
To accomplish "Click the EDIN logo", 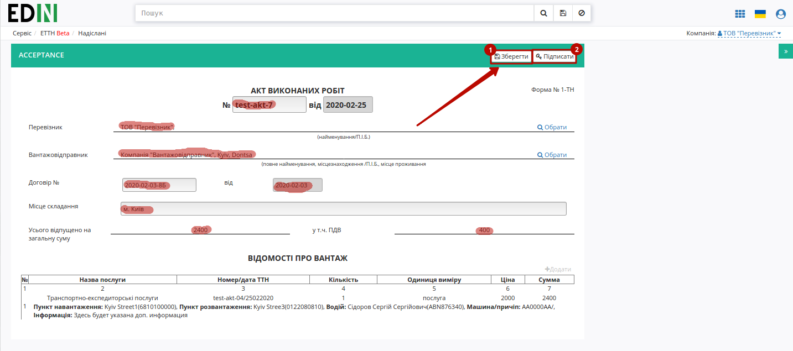I will point(33,13).
